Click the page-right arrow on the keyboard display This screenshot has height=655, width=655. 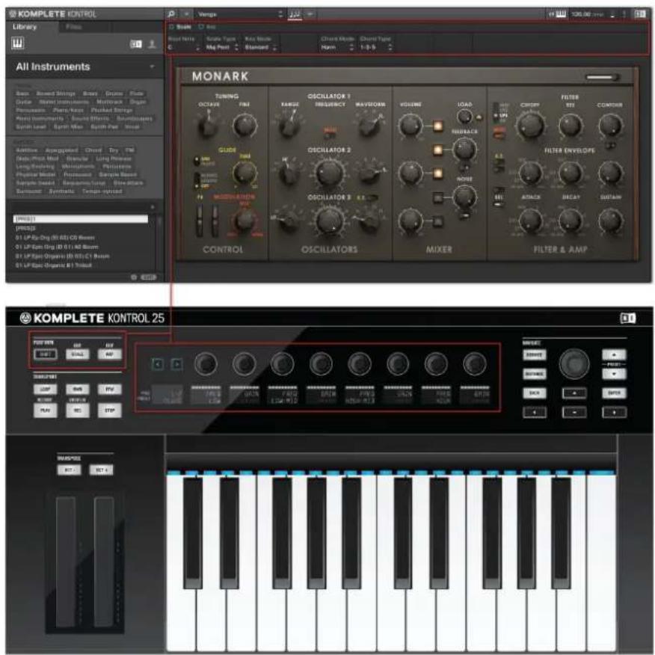(x=176, y=364)
